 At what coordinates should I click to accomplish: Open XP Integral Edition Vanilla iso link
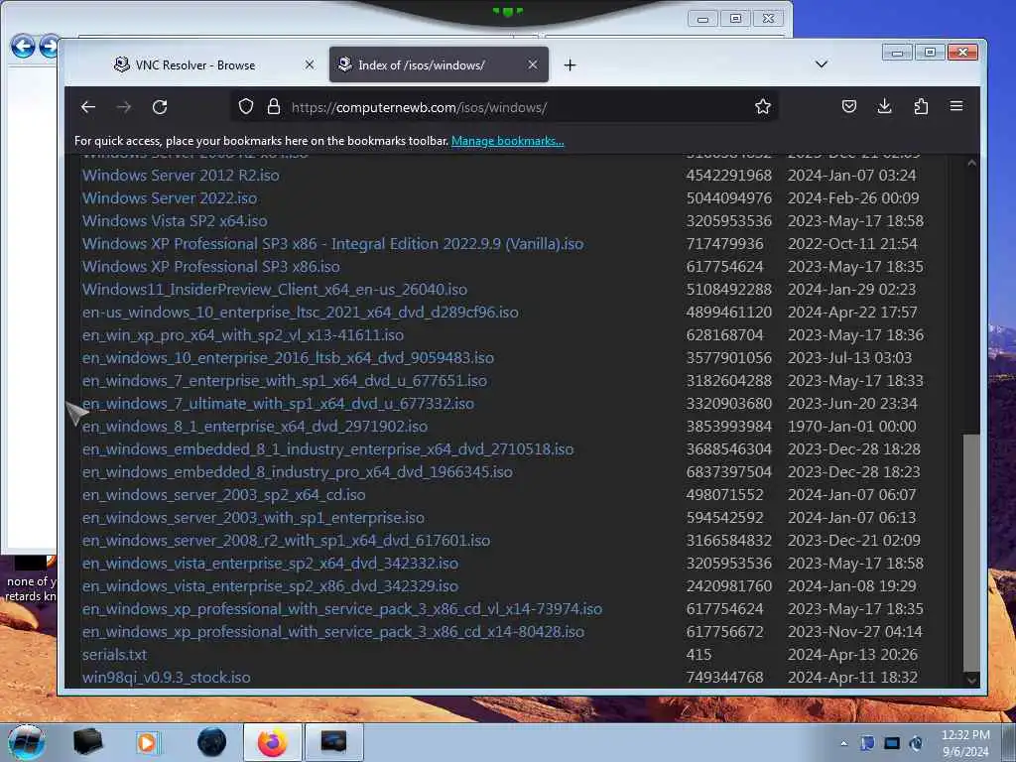click(333, 244)
